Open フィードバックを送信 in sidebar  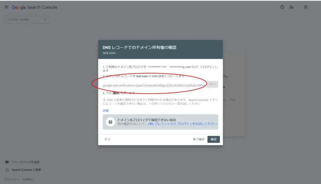pos(26,162)
